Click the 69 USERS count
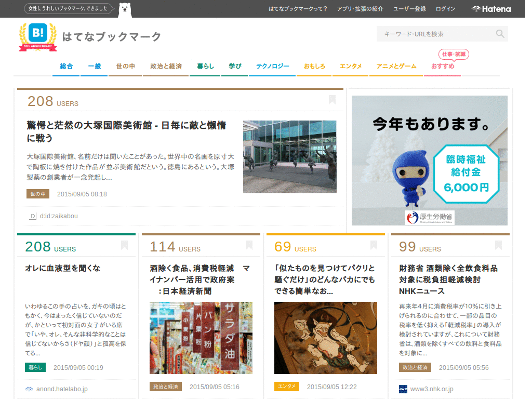Viewport: 532px width, 399px height. tap(295, 247)
